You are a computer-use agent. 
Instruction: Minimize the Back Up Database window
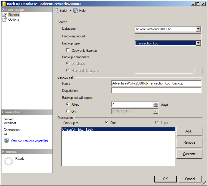pos(193,4)
